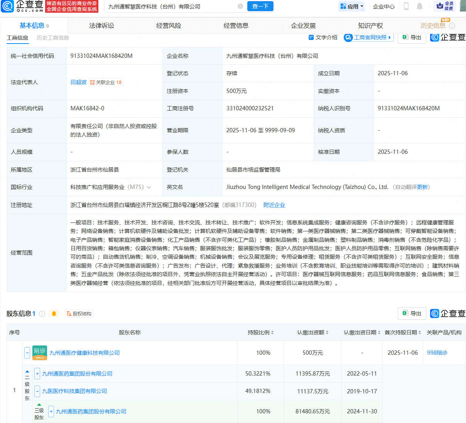Click legal representative 田超波 link

point(79,82)
